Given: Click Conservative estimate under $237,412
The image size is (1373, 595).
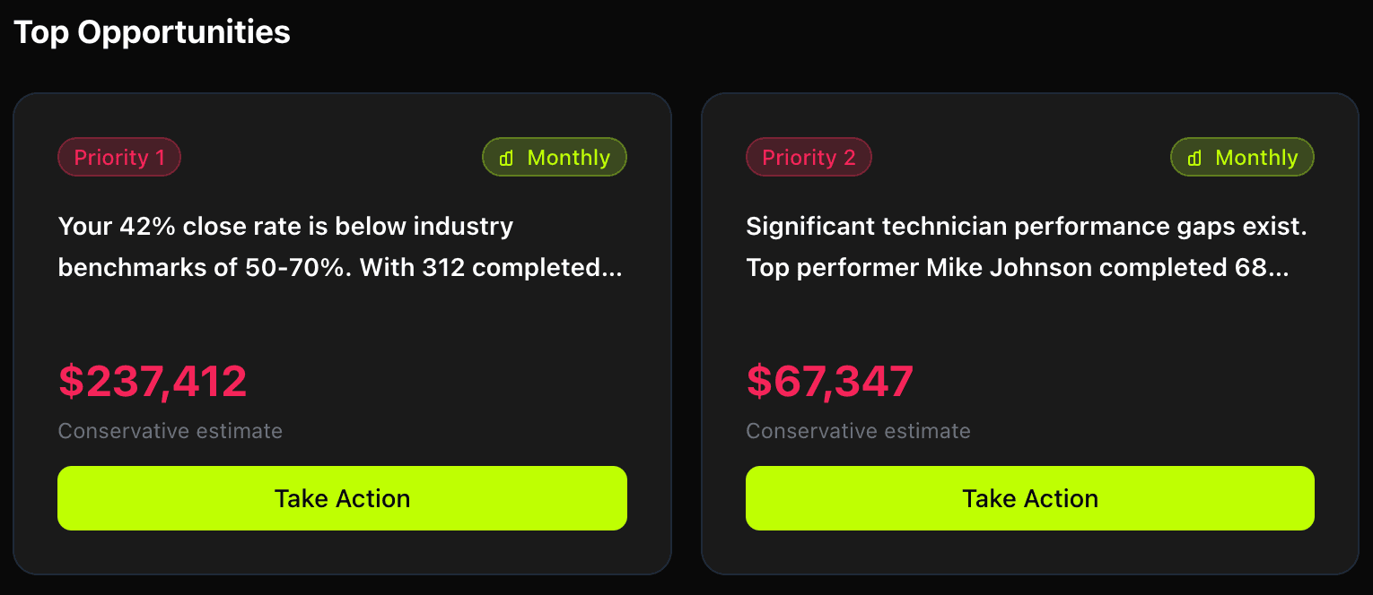Looking at the screenshot, I should (x=170, y=431).
